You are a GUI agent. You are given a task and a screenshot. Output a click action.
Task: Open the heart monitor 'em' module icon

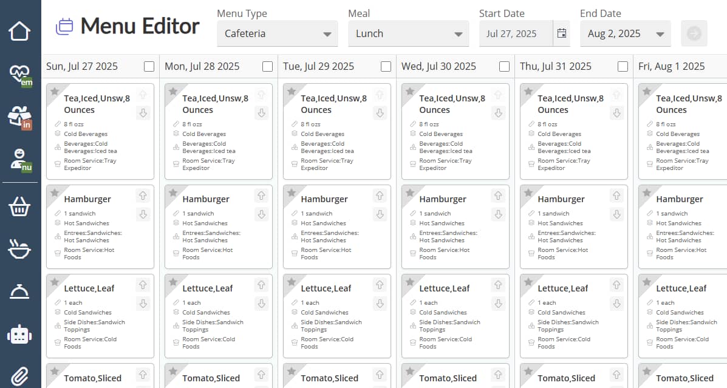[21, 75]
